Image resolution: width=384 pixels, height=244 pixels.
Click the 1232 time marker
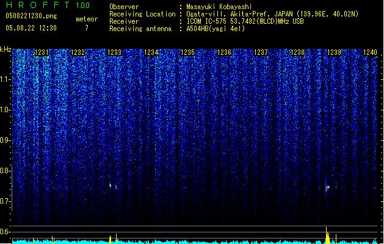[x=78, y=52]
